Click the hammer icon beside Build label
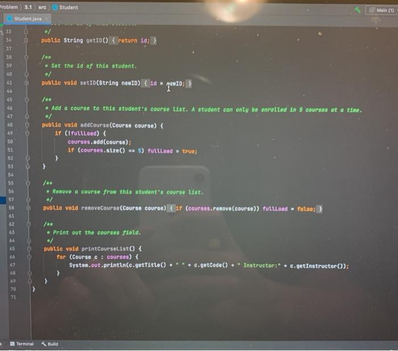398x351 pixels. [x=44, y=344]
